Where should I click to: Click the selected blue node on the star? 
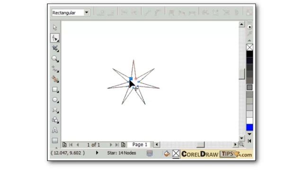point(131,78)
